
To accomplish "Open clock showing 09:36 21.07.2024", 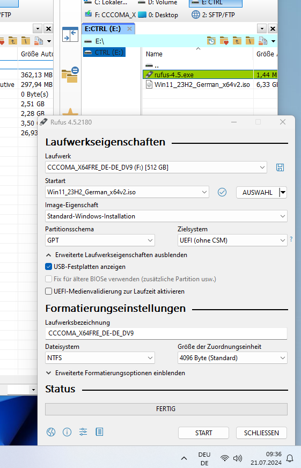I will [x=266, y=458].
